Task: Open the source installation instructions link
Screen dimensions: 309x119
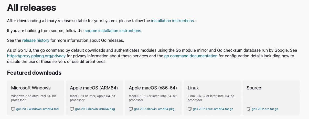Action: coord(113,31)
